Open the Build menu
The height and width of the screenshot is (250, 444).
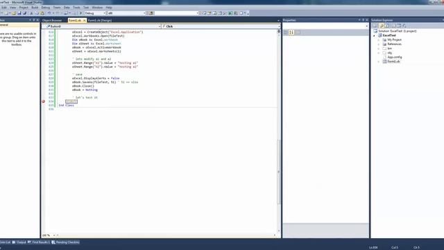tap(35, 8)
